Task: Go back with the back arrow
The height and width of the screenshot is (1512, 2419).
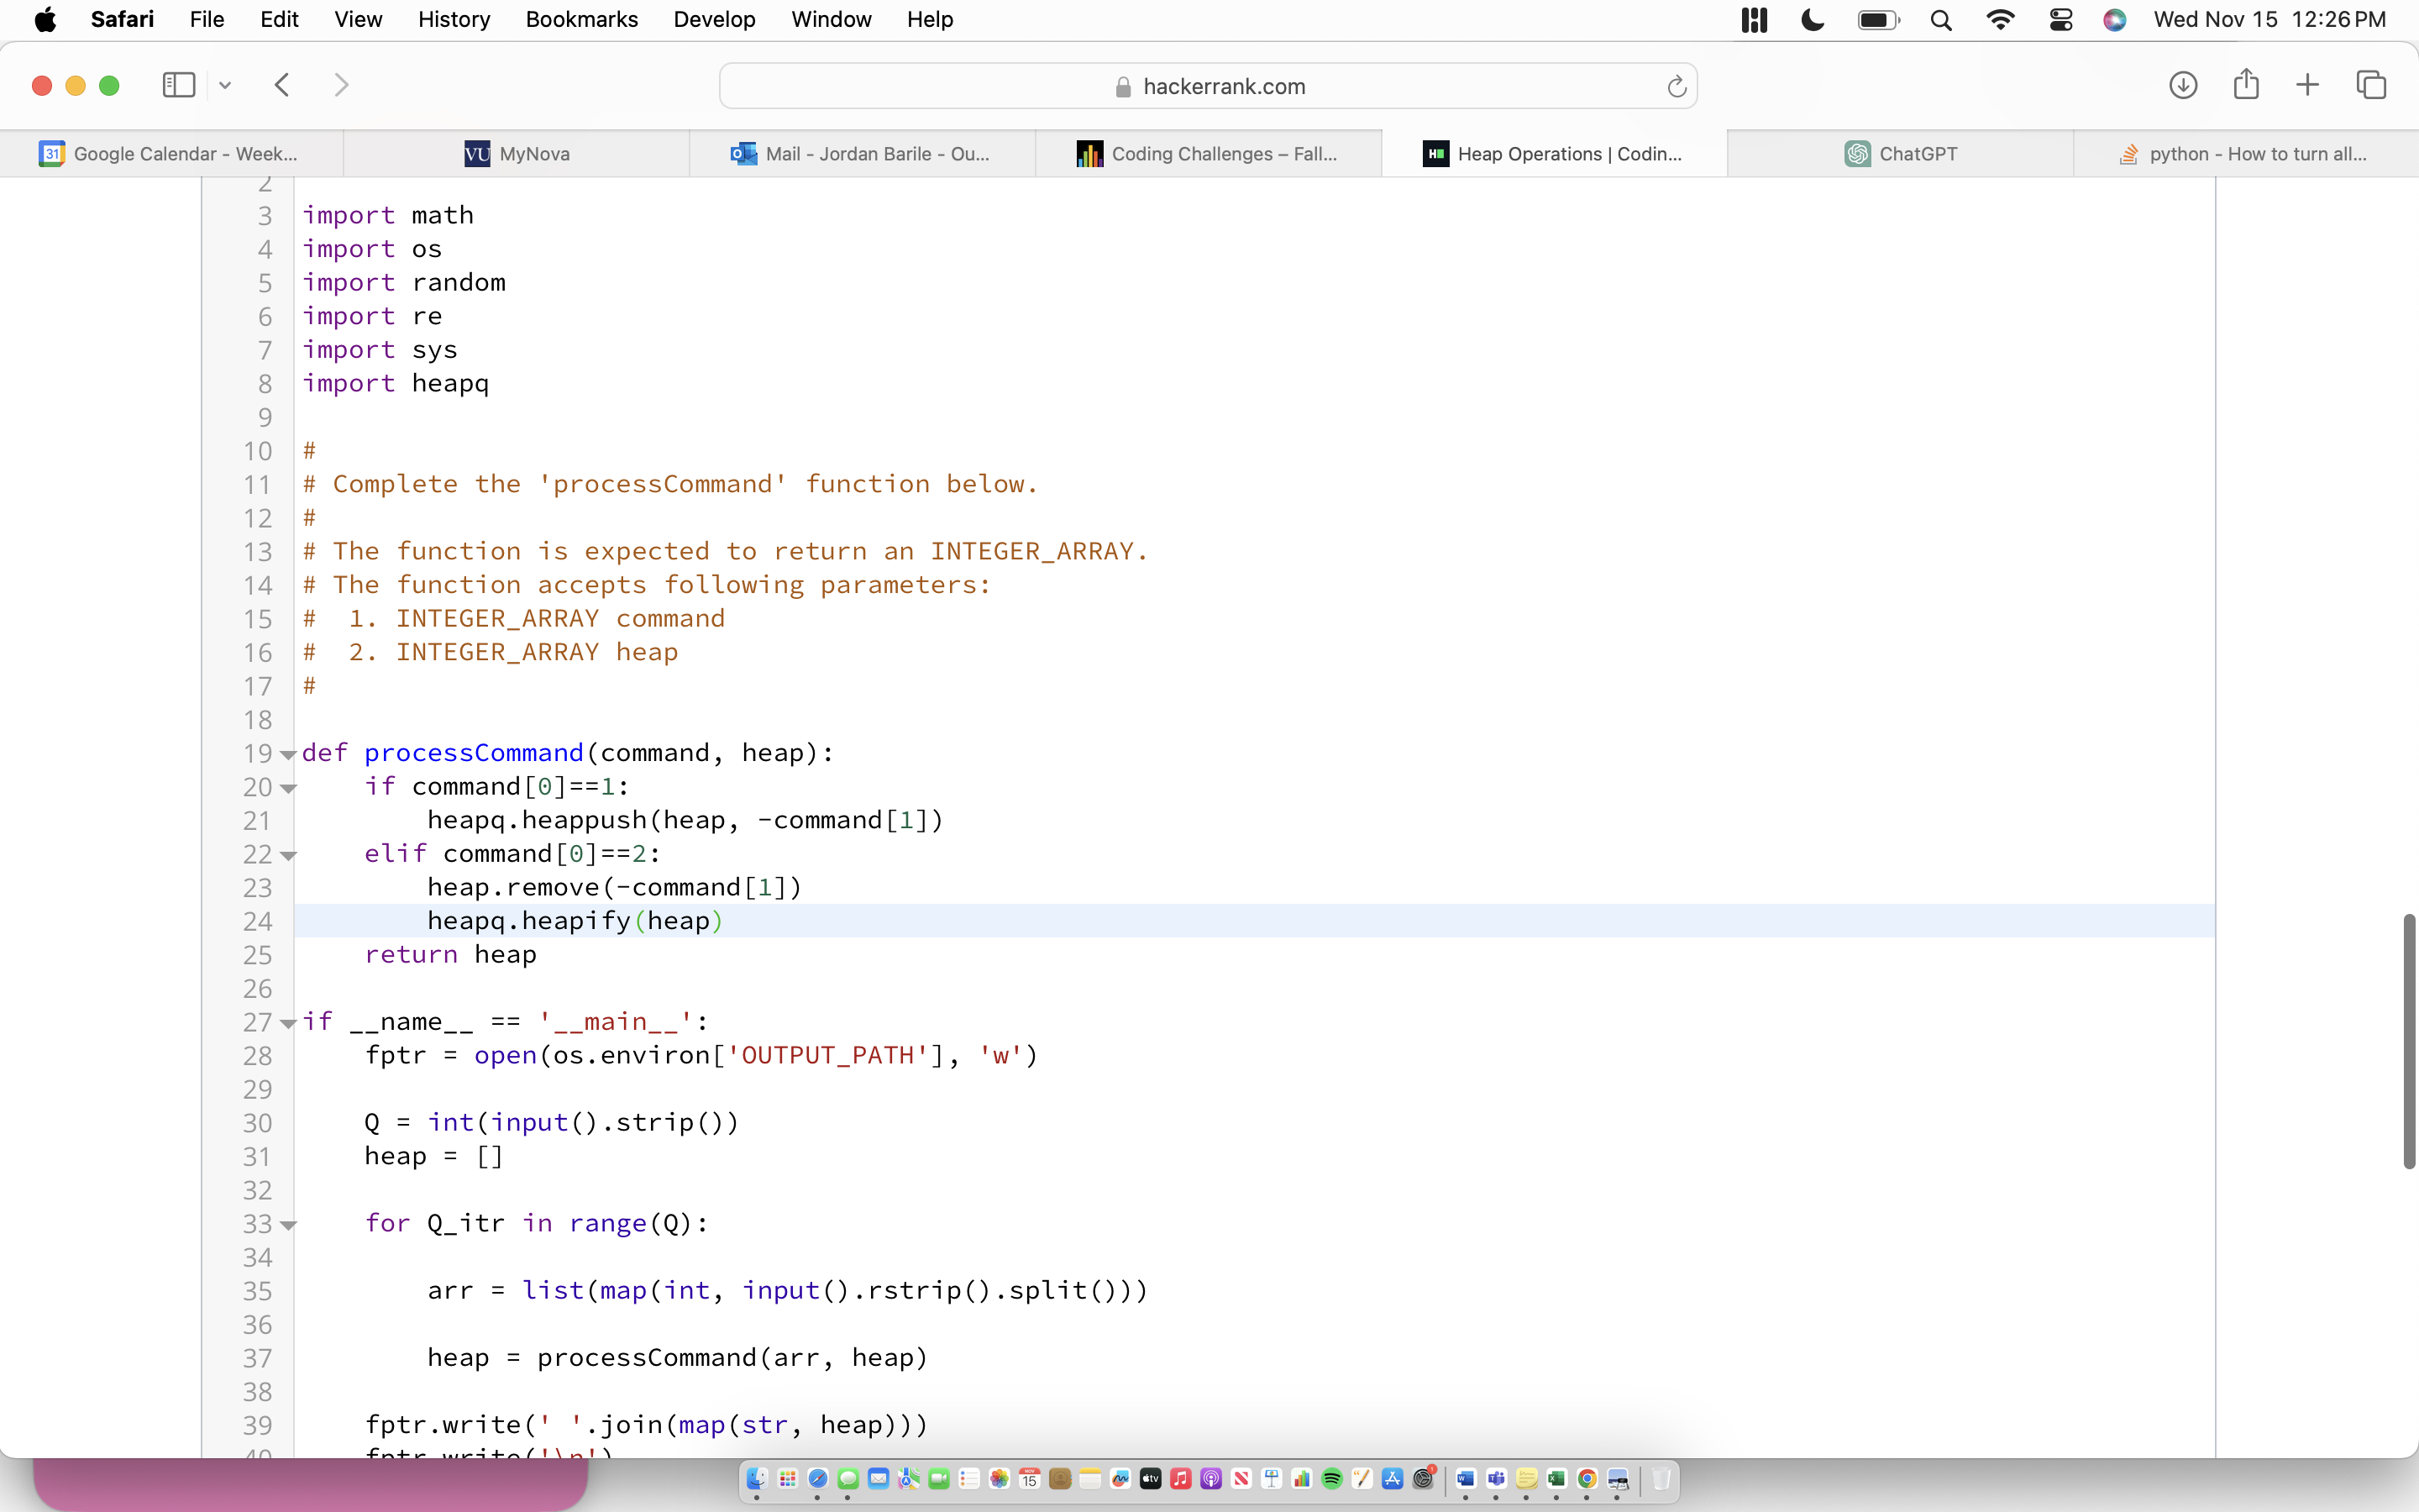Action: pyautogui.click(x=282, y=85)
